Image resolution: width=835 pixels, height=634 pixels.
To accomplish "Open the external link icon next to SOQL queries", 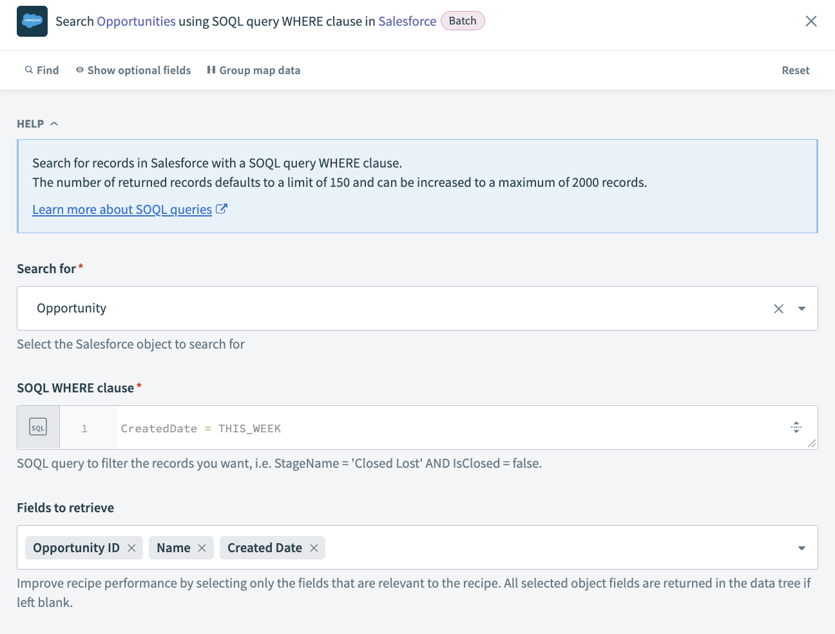I will 222,209.
